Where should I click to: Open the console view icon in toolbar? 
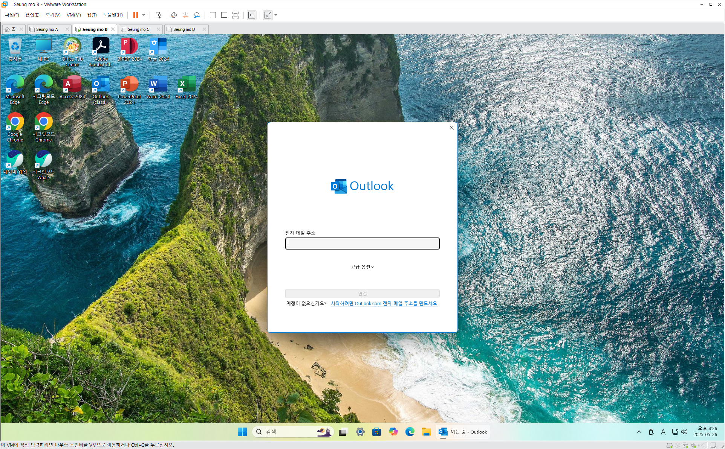(x=252, y=15)
